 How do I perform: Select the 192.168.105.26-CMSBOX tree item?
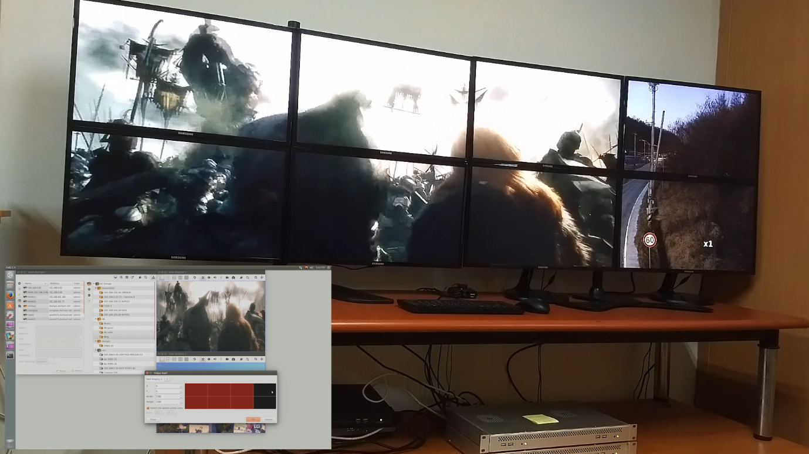click(117, 293)
